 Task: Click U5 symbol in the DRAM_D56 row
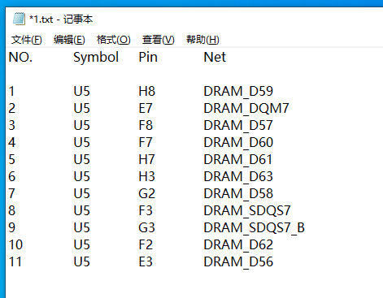click(x=81, y=261)
